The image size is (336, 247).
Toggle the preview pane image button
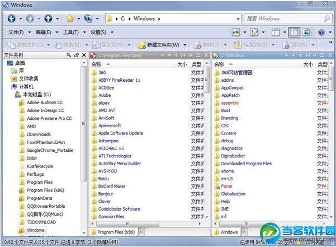306,32
